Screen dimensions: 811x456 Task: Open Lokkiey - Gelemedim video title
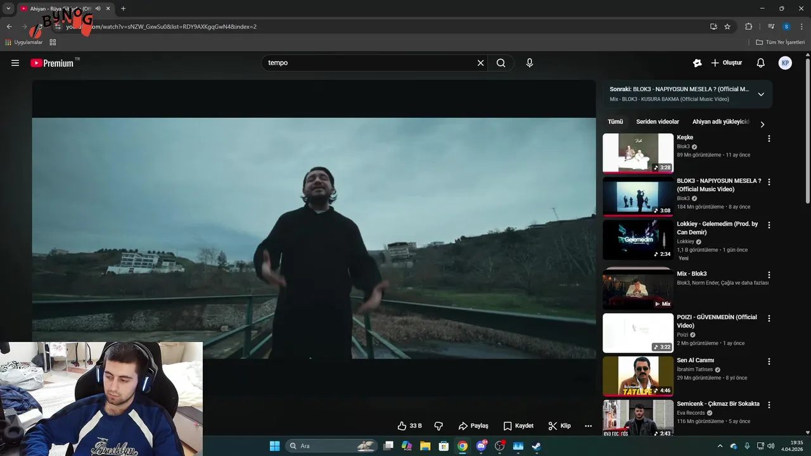click(x=717, y=228)
